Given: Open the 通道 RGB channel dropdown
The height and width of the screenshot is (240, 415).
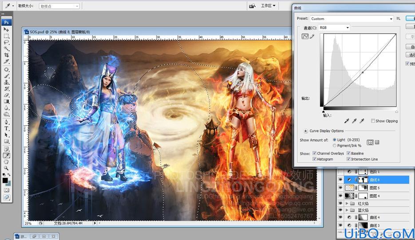Looking at the screenshot, I should pos(334,28).
